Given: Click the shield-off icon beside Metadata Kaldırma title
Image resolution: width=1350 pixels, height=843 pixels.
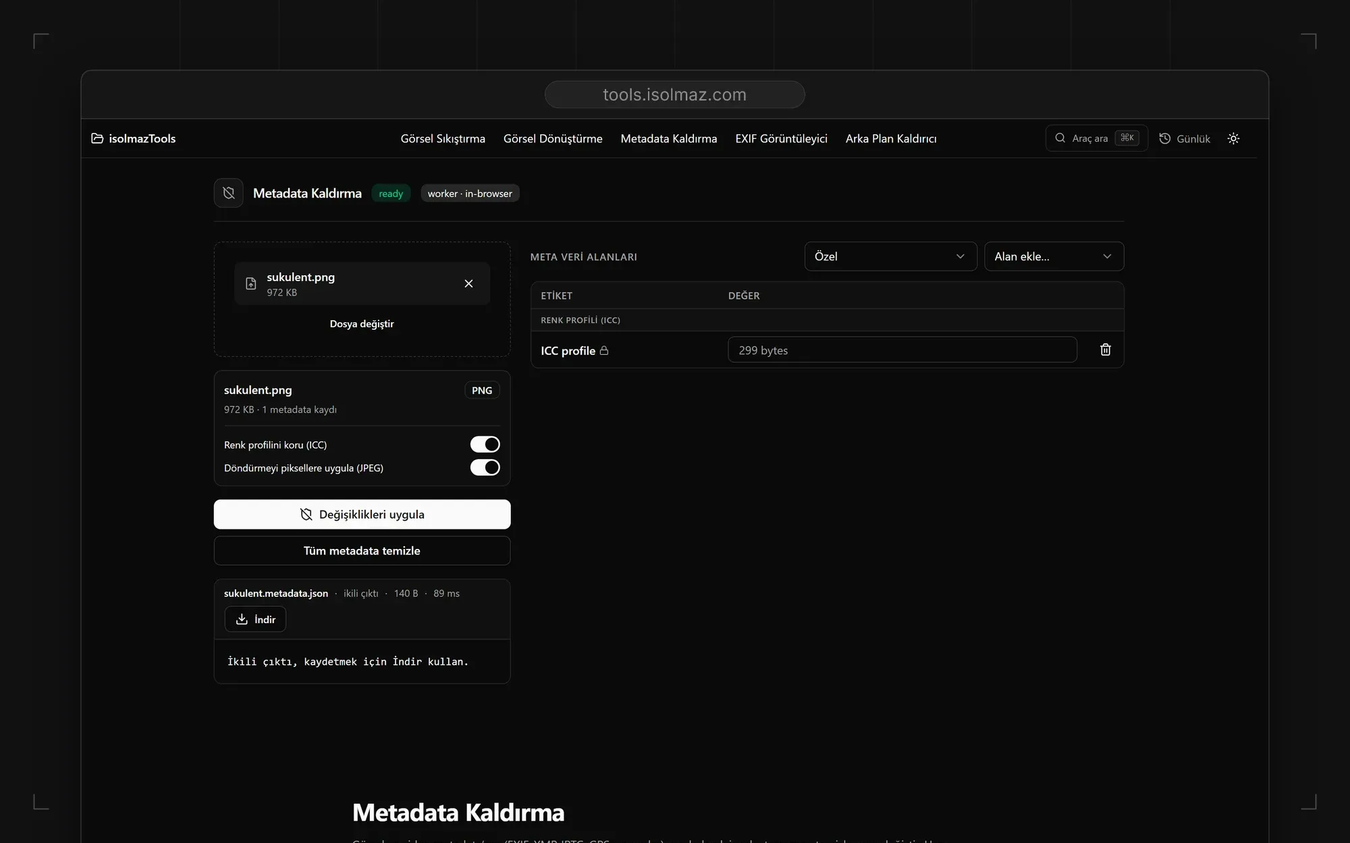Looking at the screenshot, I should (x=229, y=194).
